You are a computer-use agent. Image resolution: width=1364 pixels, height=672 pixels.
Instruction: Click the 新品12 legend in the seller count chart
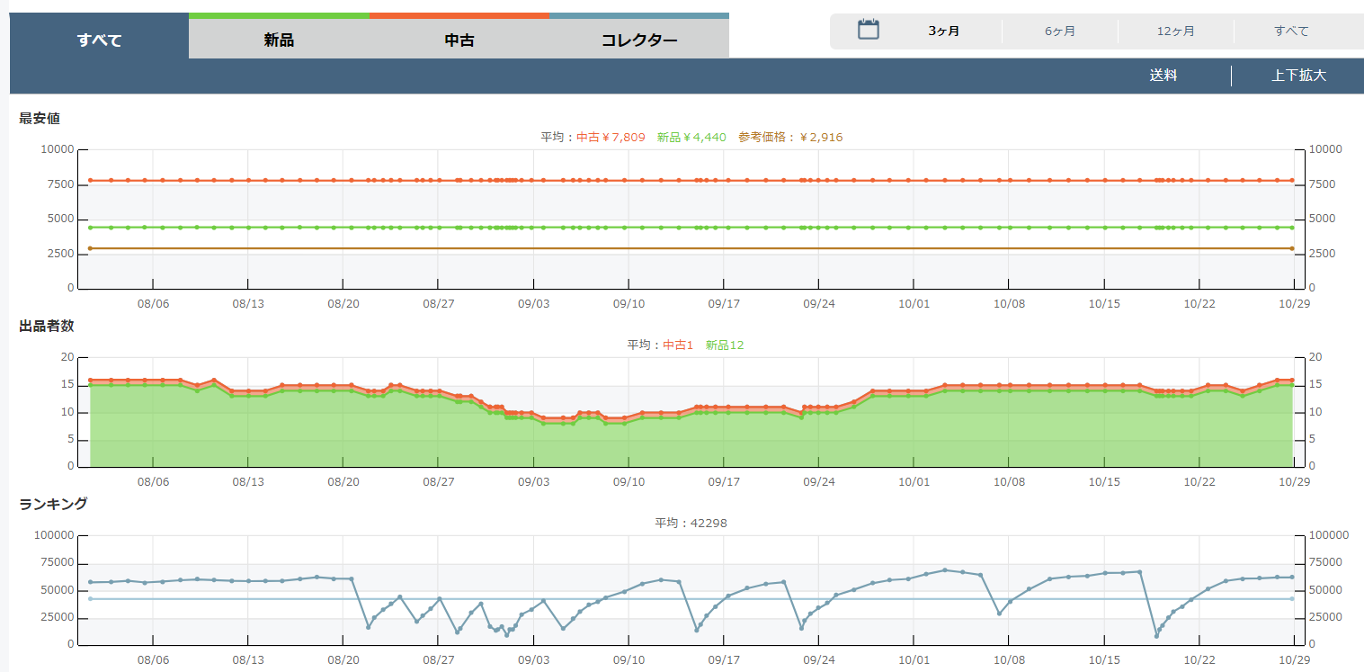point(725,345)
